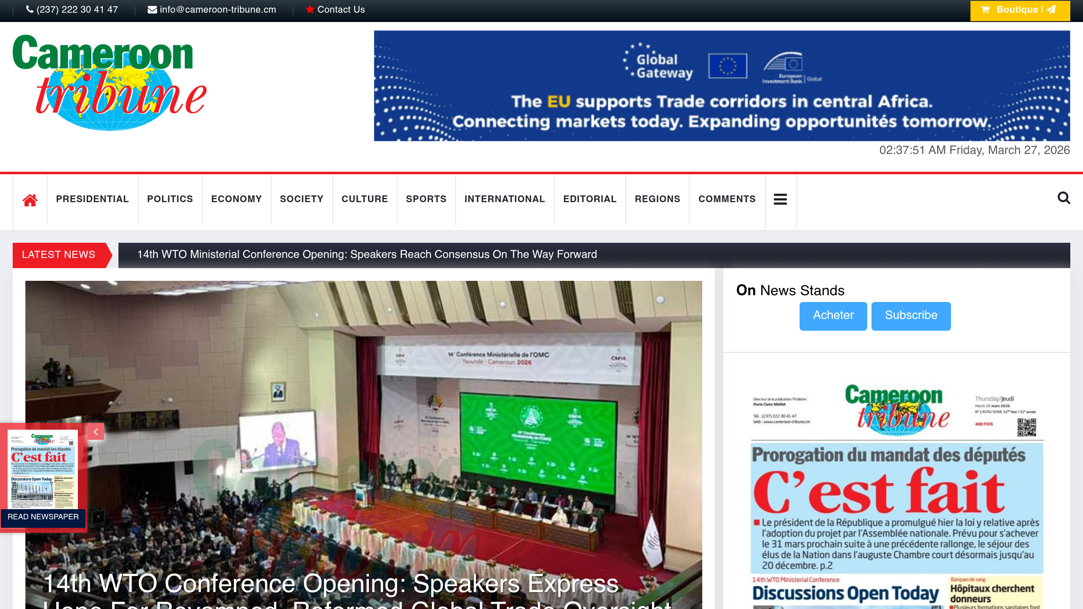
Task: Click the WTO Ministerial Conference latest news headline
Action: pos(367,254)
